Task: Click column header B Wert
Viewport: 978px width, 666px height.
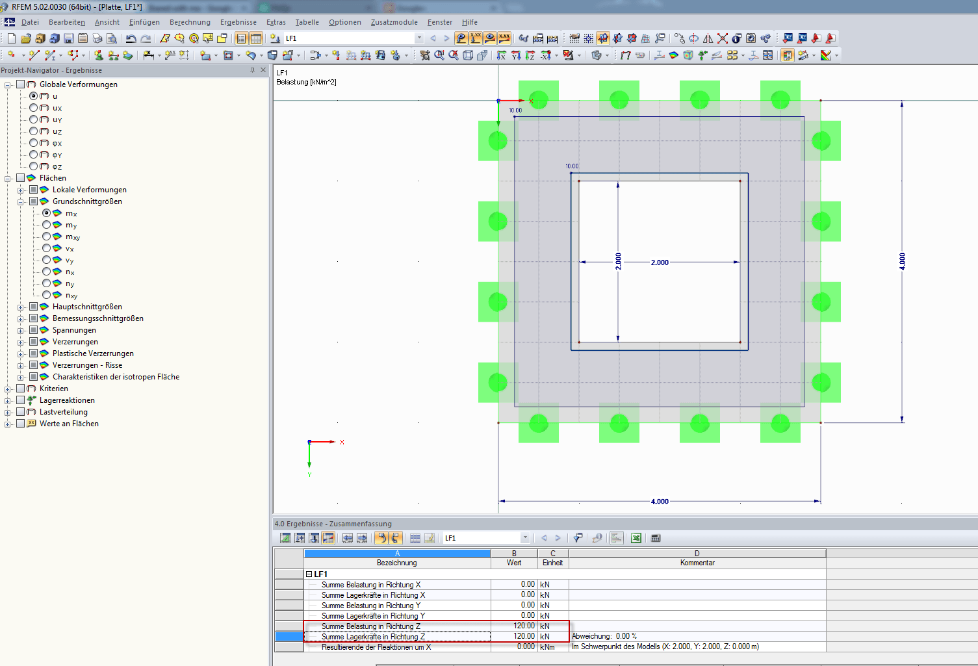Action: pyautogui.click(x=514, y=558)
